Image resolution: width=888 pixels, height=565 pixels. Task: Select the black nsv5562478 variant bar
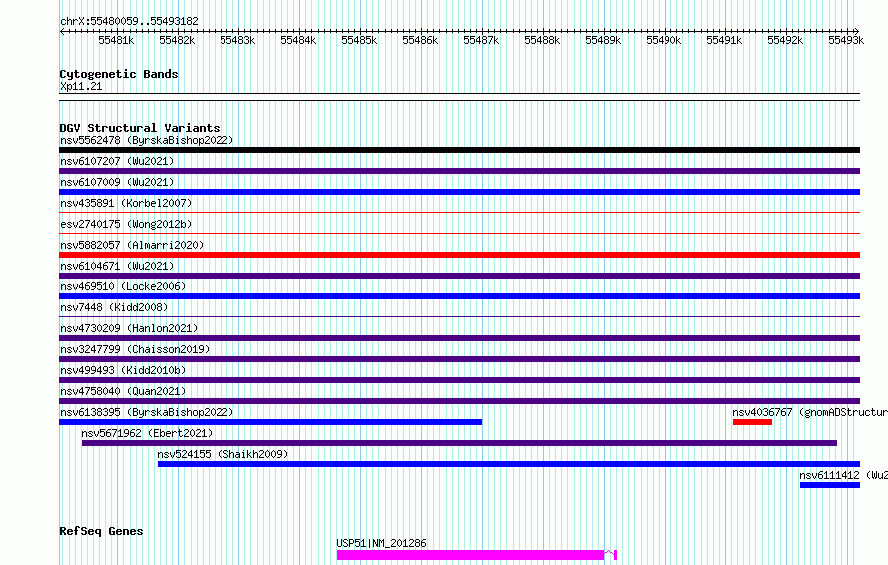[459, 150]
